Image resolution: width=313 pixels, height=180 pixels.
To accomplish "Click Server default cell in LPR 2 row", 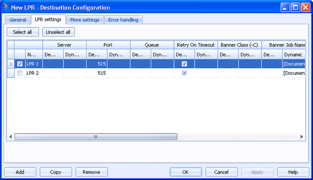I will pos(53,73).
